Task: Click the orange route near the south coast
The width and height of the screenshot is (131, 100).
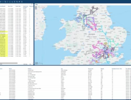Action: [97, 62]
